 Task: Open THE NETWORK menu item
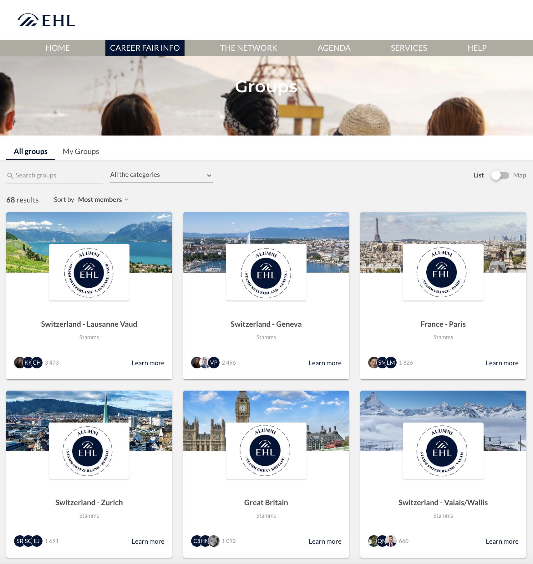(x=249, y=48)
